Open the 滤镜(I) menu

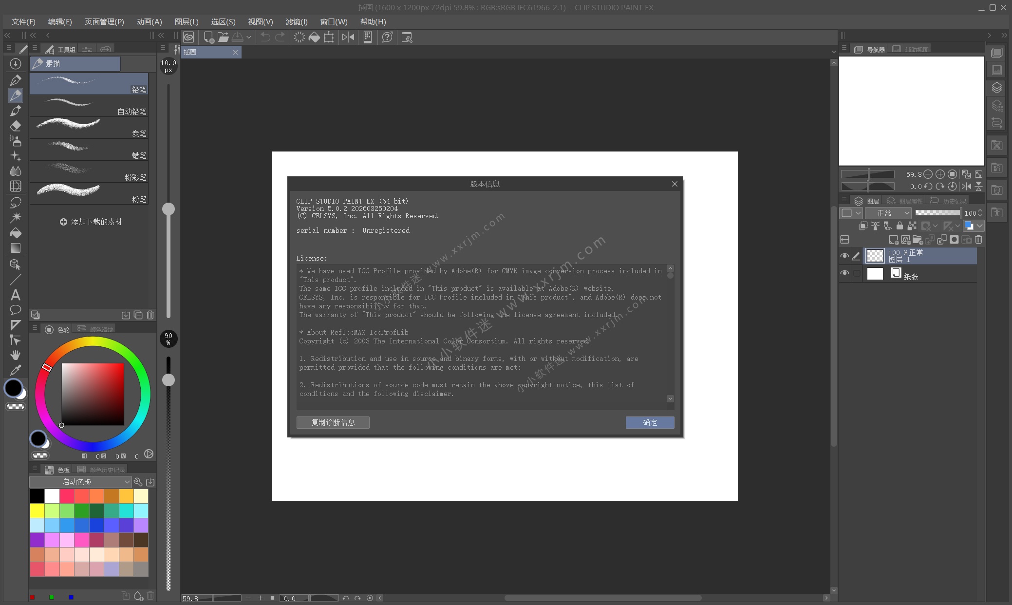click(296, 22)
